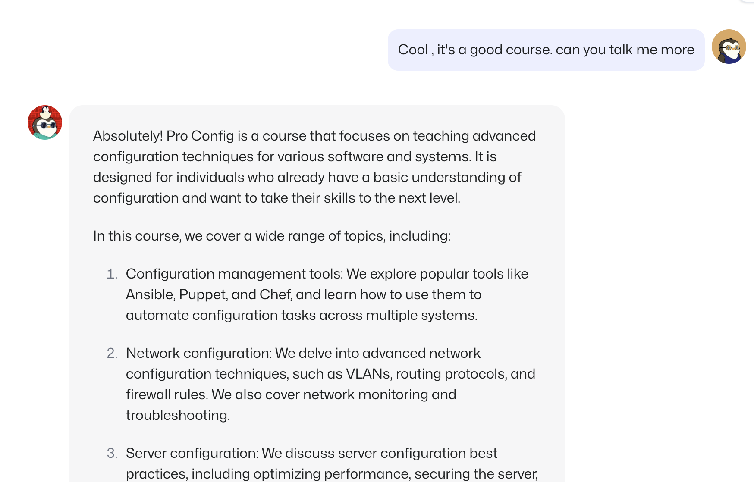Click the "Absolutely!" opening word
Viewport: 754px width, 482px height.
point(128,136)
